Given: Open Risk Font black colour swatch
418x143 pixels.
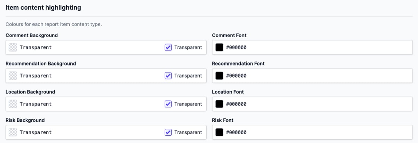Looking at the screenshot, I should click(x=219, y=132).
